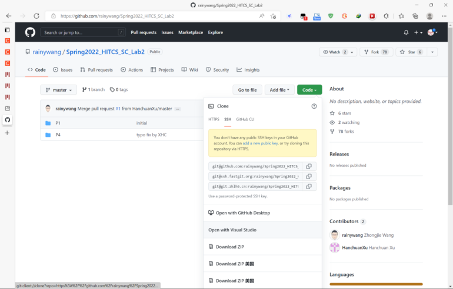The width and height of the screenshot is (453, 289).
Task: Reload the page with the refresh icon
Action: point(36,16)
